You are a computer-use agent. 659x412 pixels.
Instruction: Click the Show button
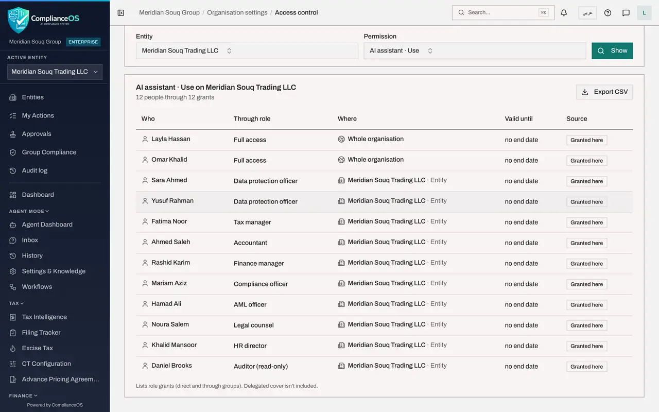(x=612, y=51)
